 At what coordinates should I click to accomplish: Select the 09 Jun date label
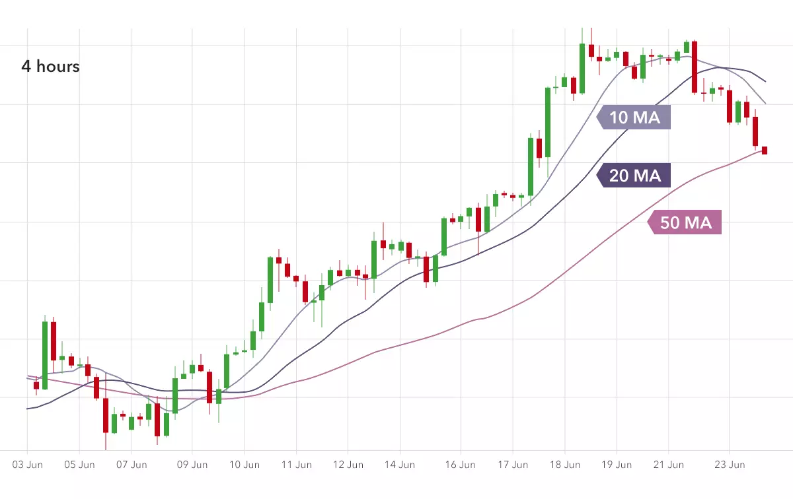192,465
